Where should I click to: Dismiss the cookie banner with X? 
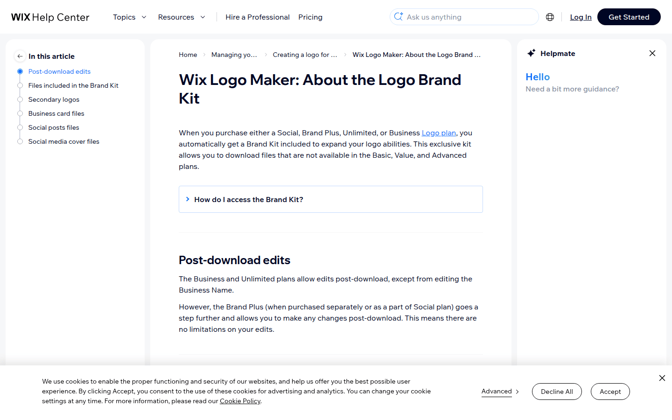(x=662, y=378)
